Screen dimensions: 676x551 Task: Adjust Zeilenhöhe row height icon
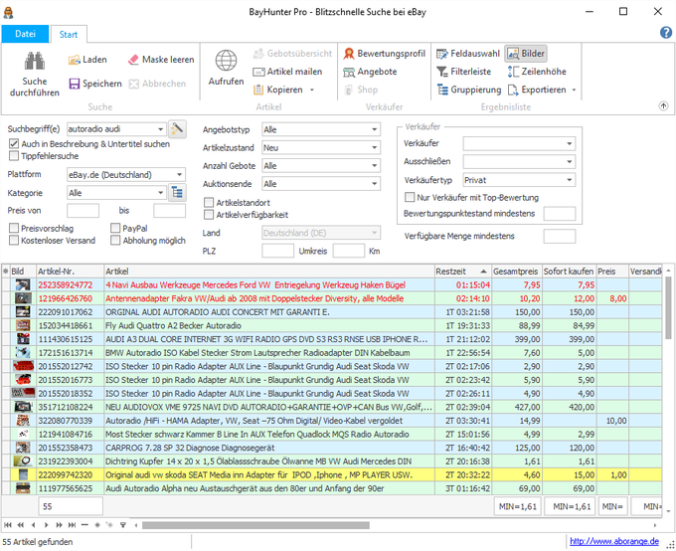513,72
